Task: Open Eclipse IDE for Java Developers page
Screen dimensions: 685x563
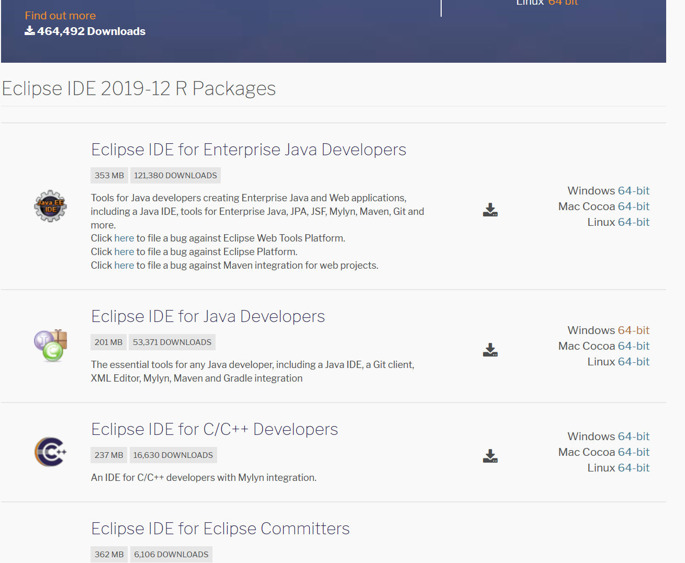Action: tap(208, 316)
